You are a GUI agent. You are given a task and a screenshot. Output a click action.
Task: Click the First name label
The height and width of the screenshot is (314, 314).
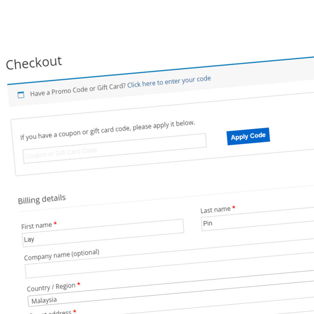coord(37,226)
